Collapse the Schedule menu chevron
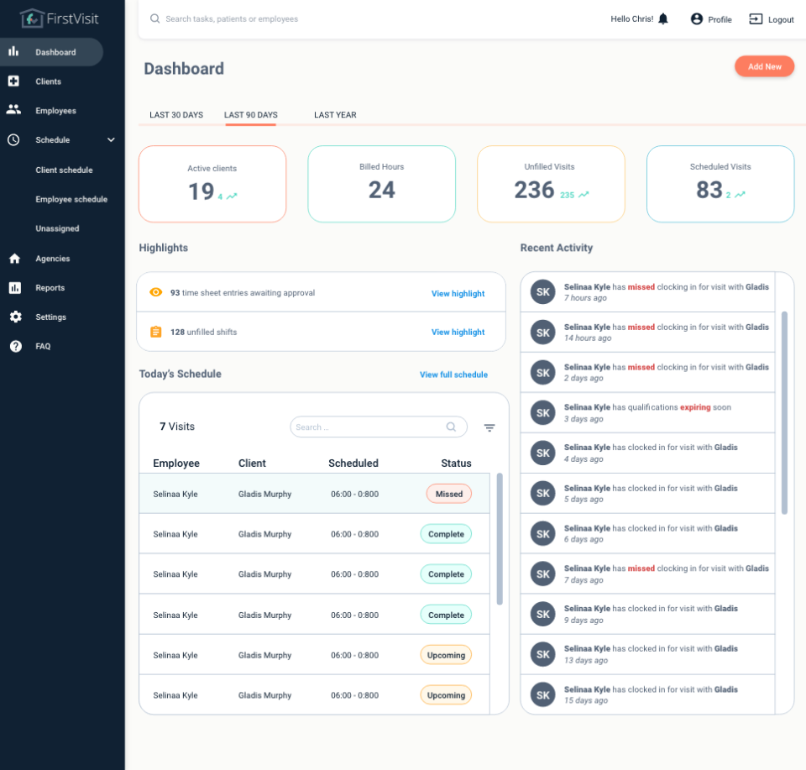 [111, 139]
